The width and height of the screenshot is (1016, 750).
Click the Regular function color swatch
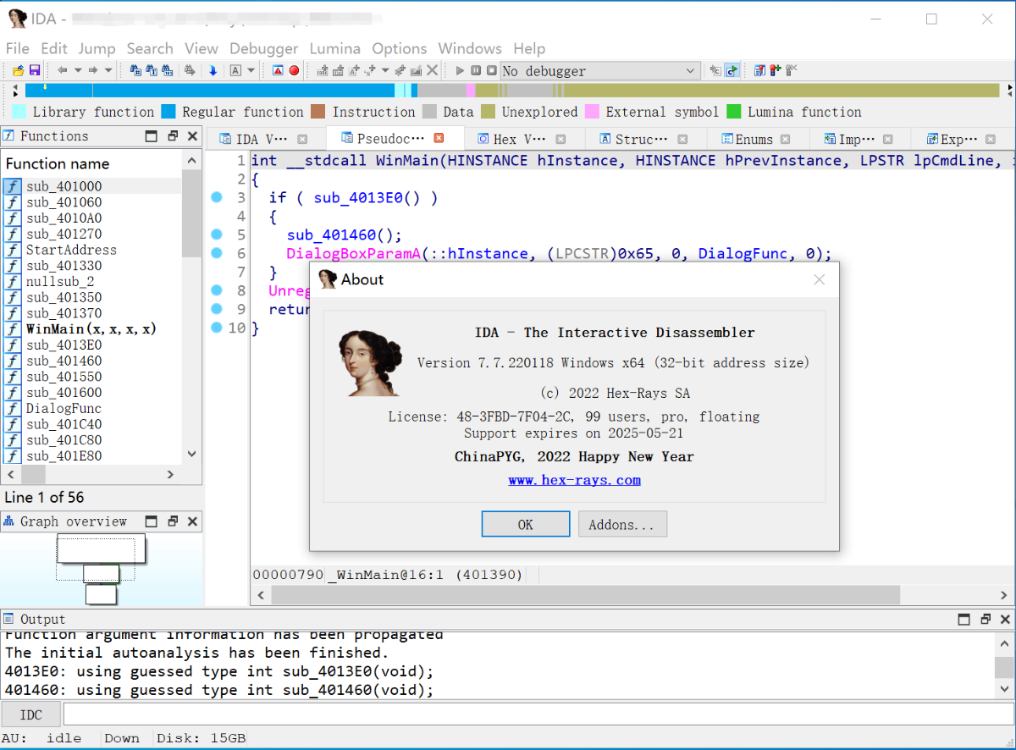coord(168,112)
